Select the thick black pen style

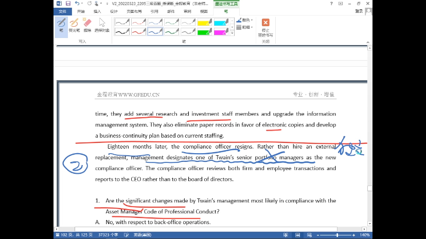(x=121, y=32)
